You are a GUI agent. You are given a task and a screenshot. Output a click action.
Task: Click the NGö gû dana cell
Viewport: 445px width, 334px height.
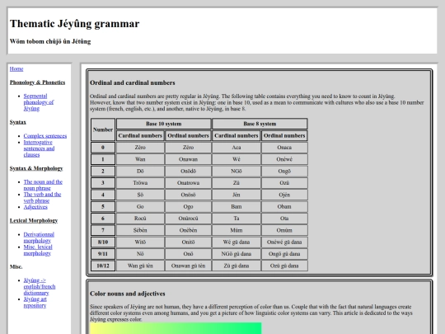[237, 254]
